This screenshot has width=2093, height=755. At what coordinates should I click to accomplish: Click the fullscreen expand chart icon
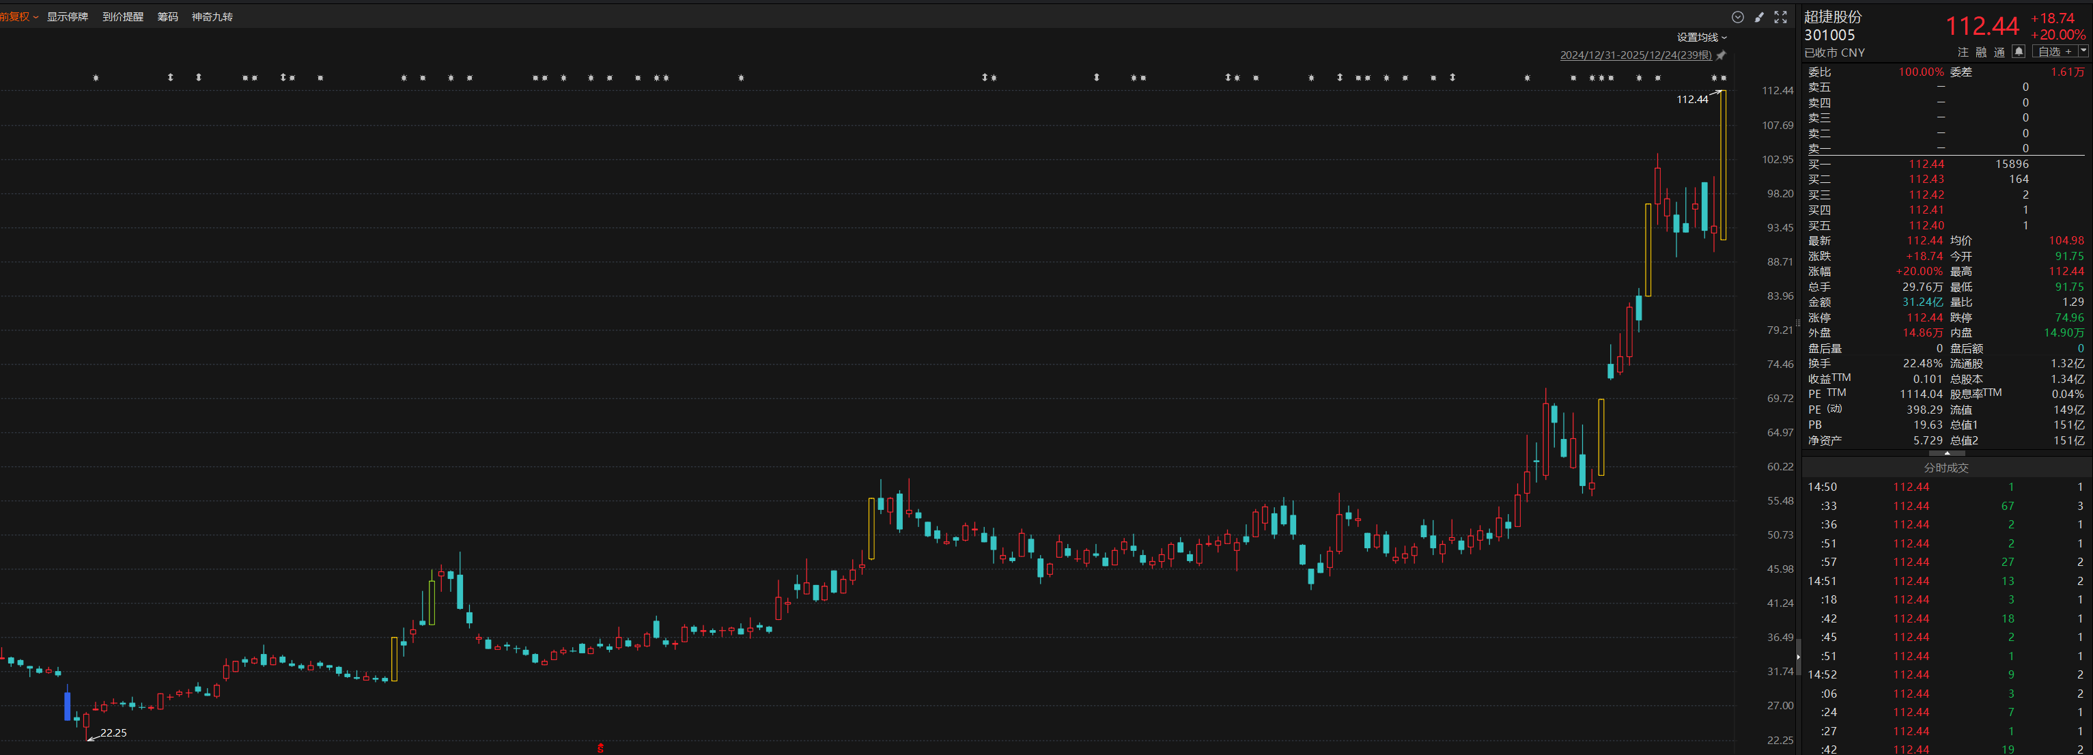(1780, 17)
